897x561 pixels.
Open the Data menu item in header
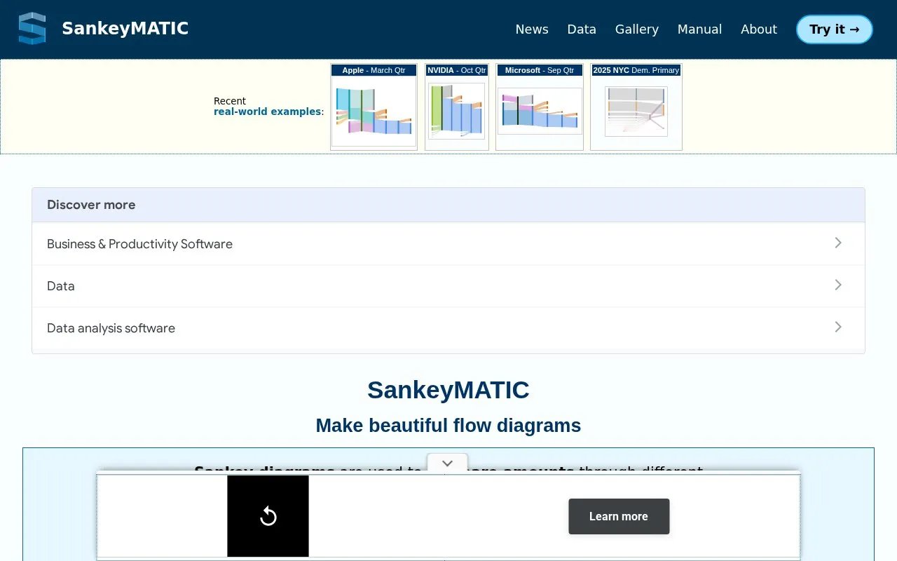coord(582,29)
